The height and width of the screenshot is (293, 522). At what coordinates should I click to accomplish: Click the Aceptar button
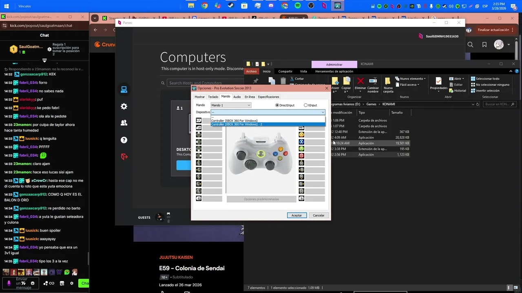296,215
